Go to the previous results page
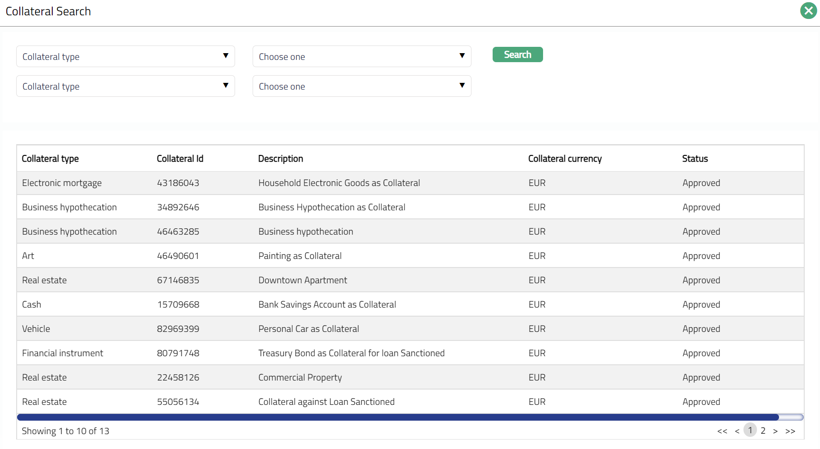The height and width of the screenshot is (449, 820). point(737,431)
